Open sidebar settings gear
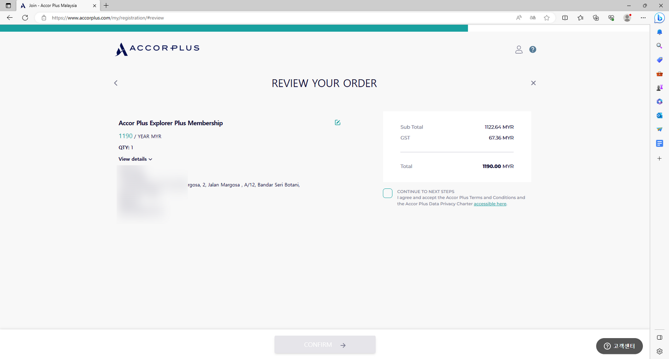 660,351
